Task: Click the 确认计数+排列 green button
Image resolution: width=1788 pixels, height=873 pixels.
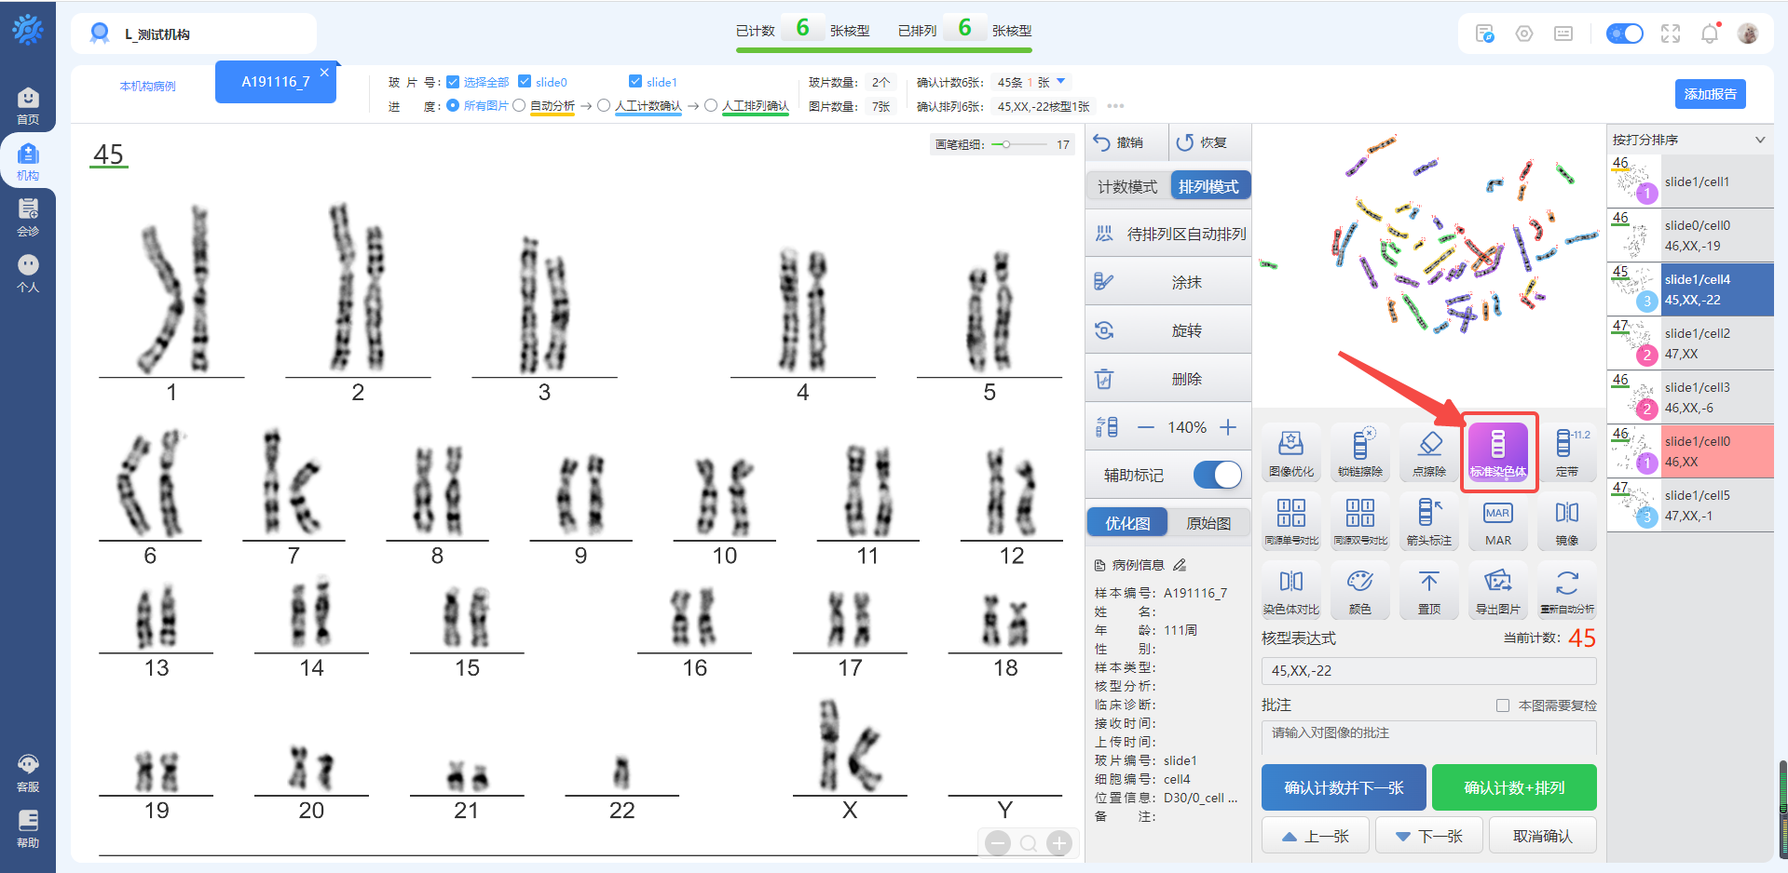Action: point(1513,787)
